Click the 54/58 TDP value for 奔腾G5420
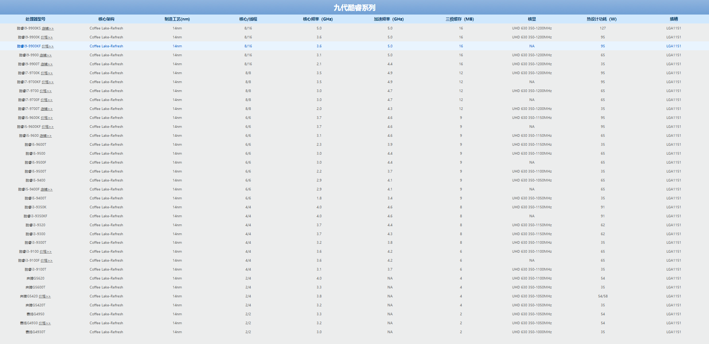Viewport: 709px width, 344px height. coord(603,296)
